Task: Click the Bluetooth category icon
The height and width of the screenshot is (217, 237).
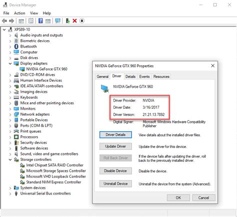Action: [x=16, y=47]
